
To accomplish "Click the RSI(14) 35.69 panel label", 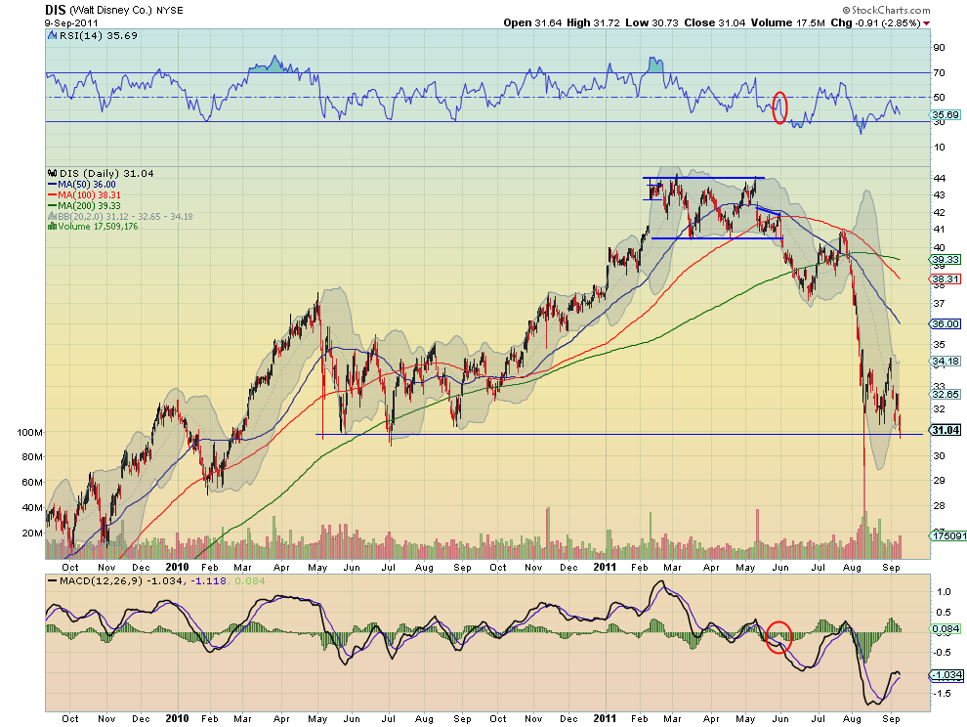I will point(98,36).
